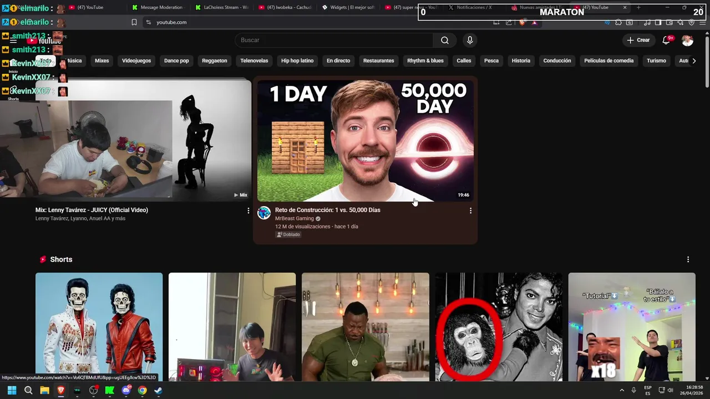Open the Tutorial Báilalo a tu estilo short
Image resolution: width=710 pixels, height=399 pixels.
pos(632,327)
